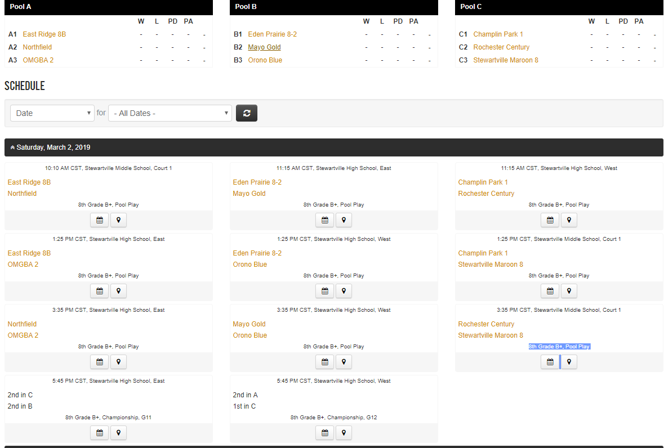
Task: Click the refresh schedule button
Action: pyautogui.click(x=247, y=113)
